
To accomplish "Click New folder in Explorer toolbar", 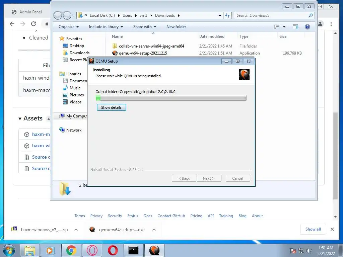I will point(176,27).
